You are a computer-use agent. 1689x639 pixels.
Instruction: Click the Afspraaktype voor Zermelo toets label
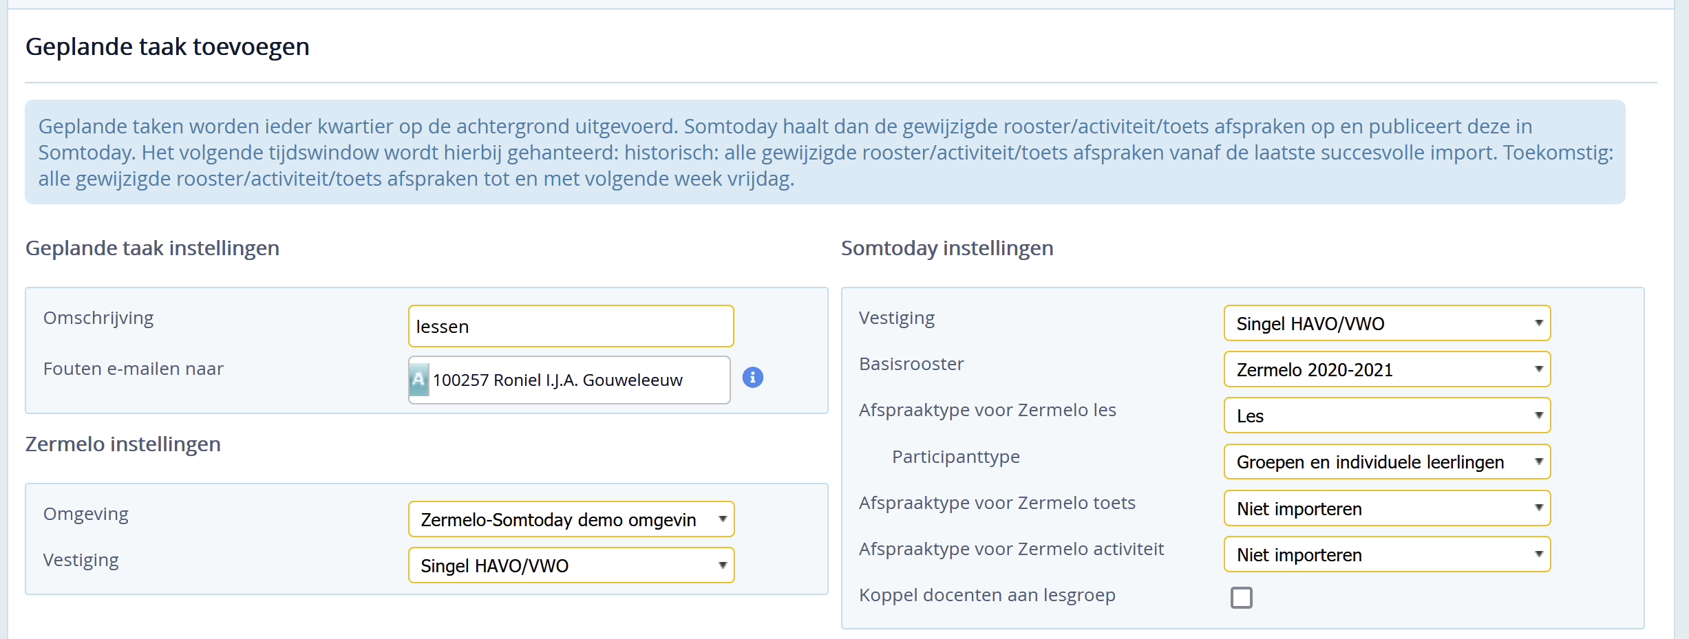[997, 503]
